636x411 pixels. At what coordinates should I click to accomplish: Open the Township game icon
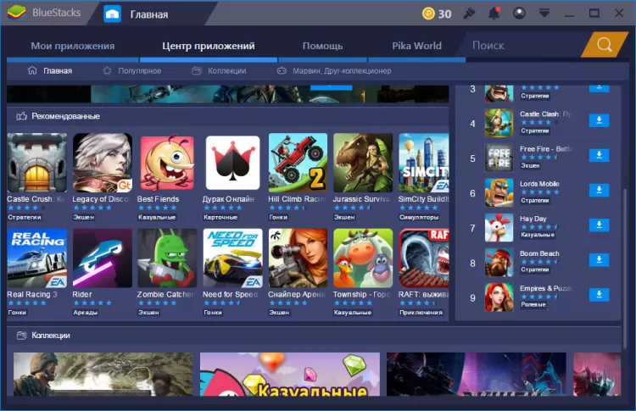pyautogui.click(x=363, y=258)
